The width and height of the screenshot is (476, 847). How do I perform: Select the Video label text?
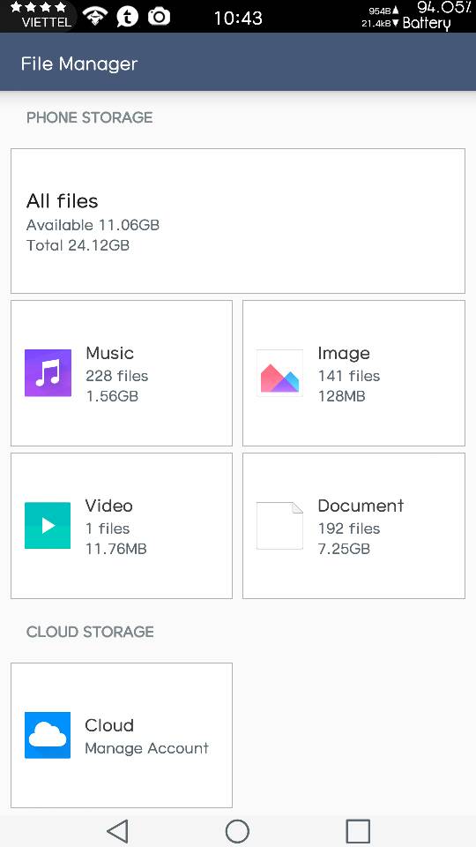pyautogui.click(x=109, y=506)
